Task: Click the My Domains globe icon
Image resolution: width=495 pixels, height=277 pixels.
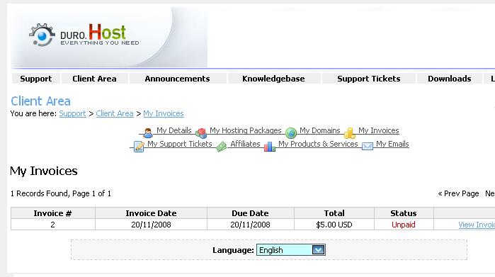Action: pyautogui.click(x=291, y=133)
